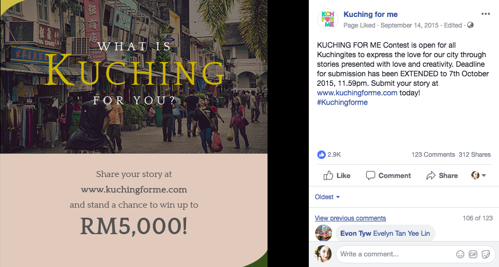Expand the Oldest comment sorting dropdown
The height and width of the screenshot is (267, 499).
click(x=327, y=197)
